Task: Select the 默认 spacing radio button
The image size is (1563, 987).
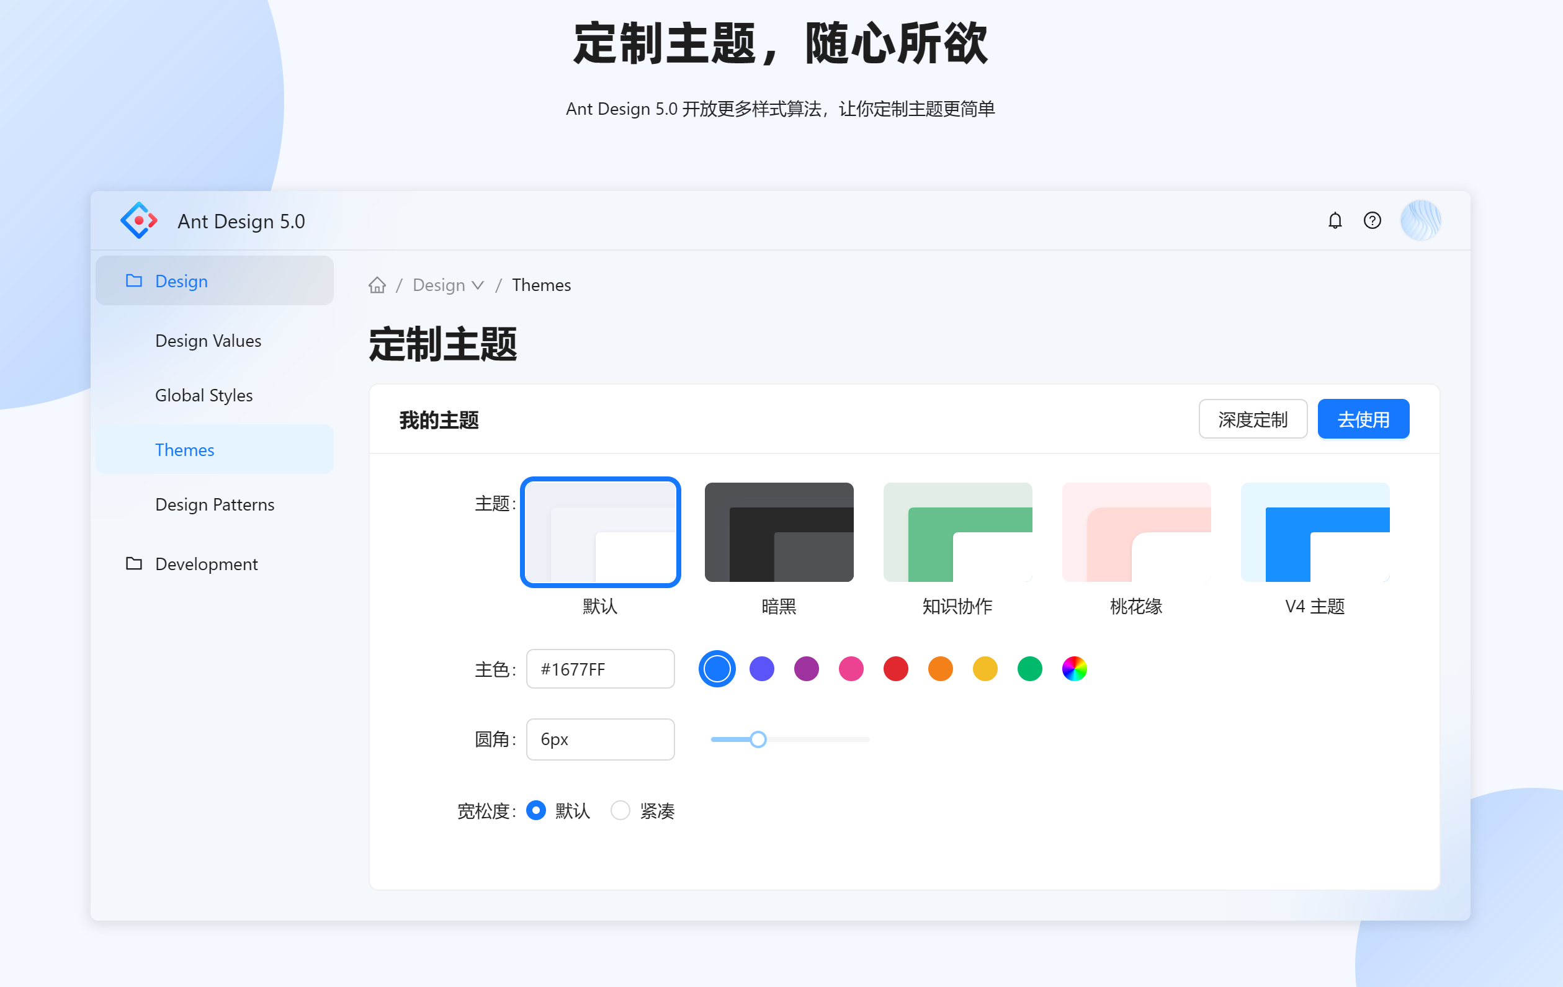Action: (x=535, y=810)
